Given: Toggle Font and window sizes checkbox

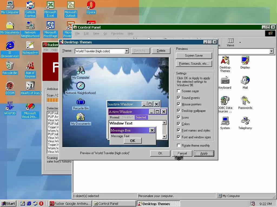Looking at the screenshot, I should (179, 137).
